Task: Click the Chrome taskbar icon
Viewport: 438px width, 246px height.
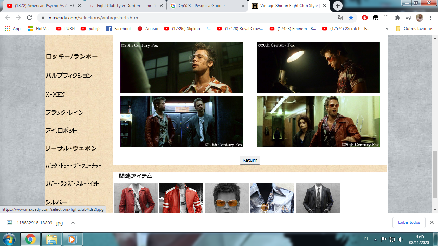Action: point(30,240)
